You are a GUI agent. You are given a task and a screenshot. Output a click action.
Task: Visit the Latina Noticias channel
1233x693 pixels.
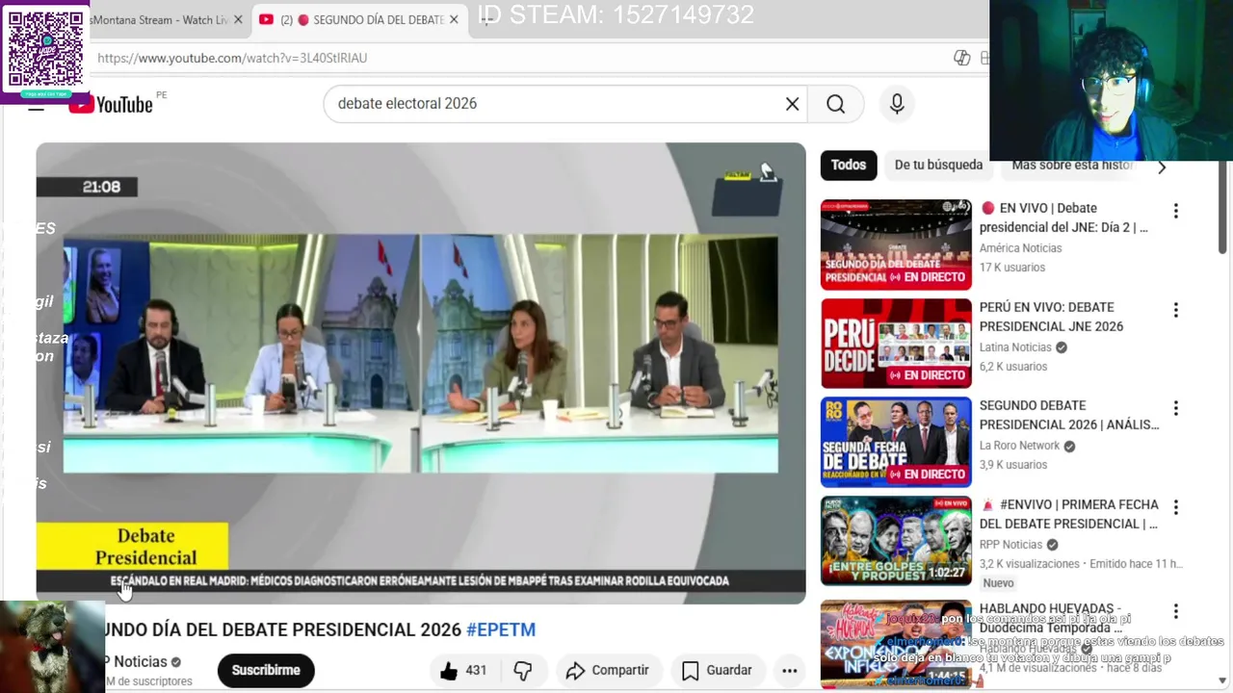click(x=1015, y=347)
